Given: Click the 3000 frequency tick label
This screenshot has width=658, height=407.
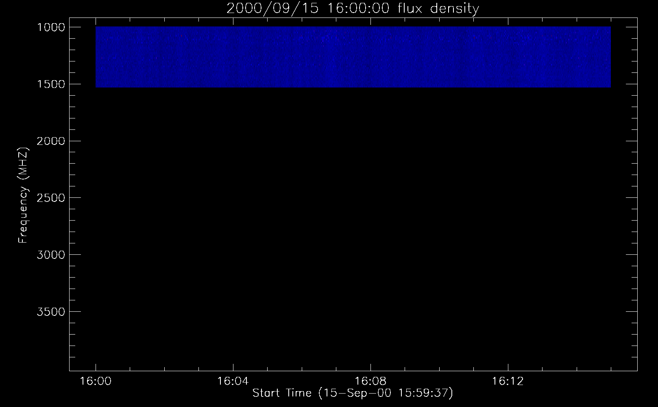Looking at the screenshot, I should pos(51,255).
